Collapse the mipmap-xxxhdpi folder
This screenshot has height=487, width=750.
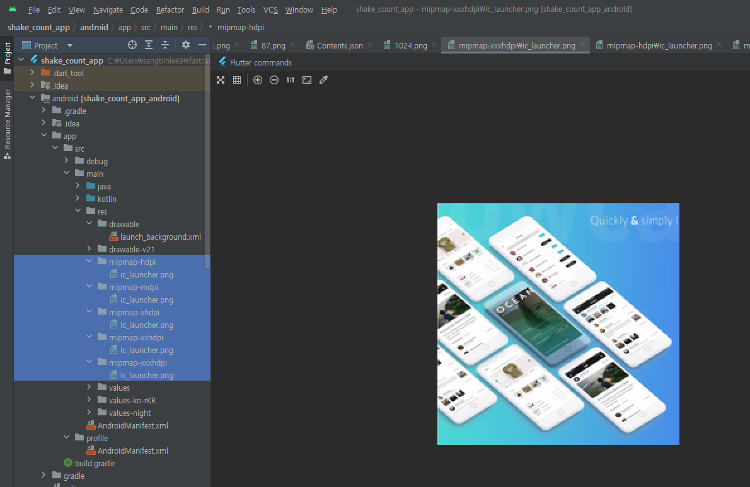89,362
